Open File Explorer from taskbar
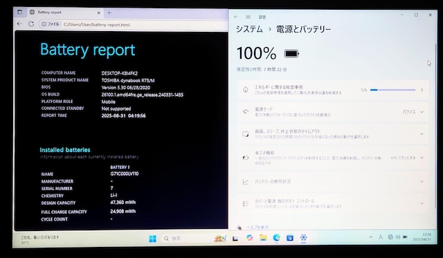443x258 pixels. tap(263, 238)
